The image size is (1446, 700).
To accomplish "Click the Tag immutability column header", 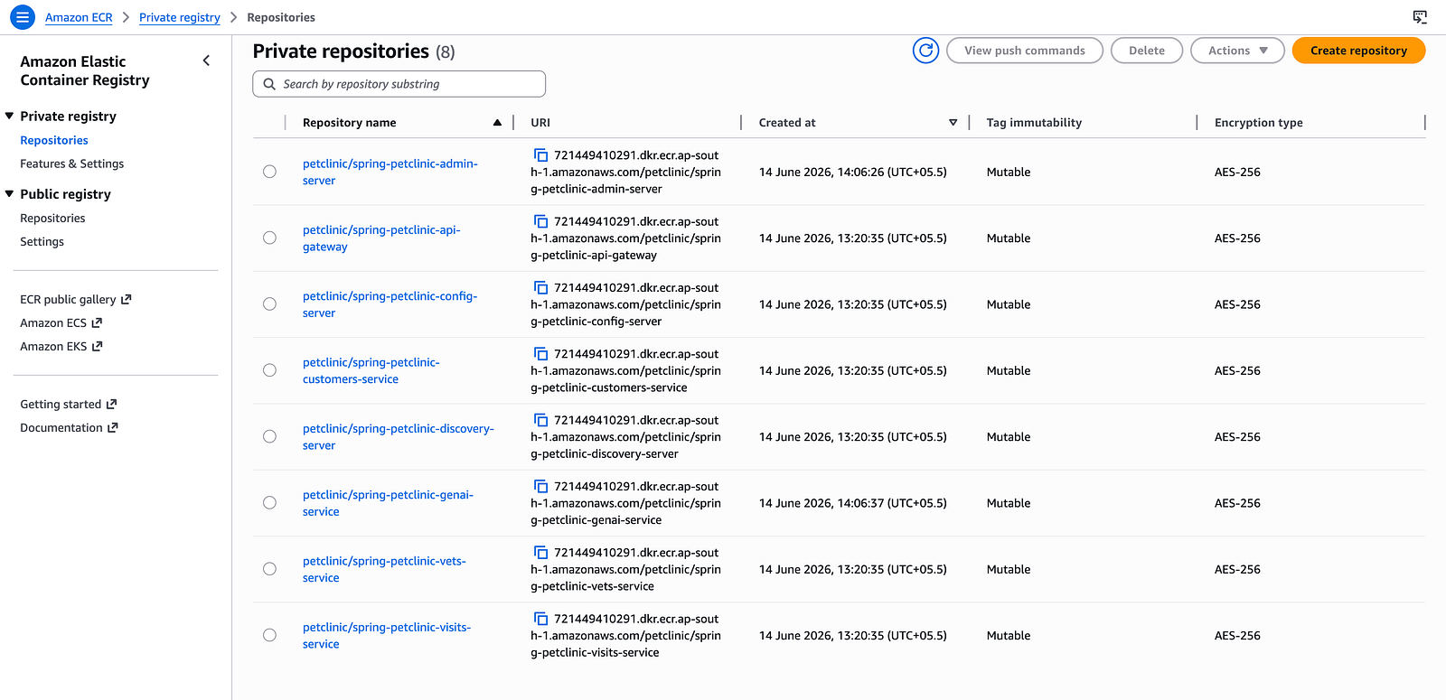I will (1034, 123).
